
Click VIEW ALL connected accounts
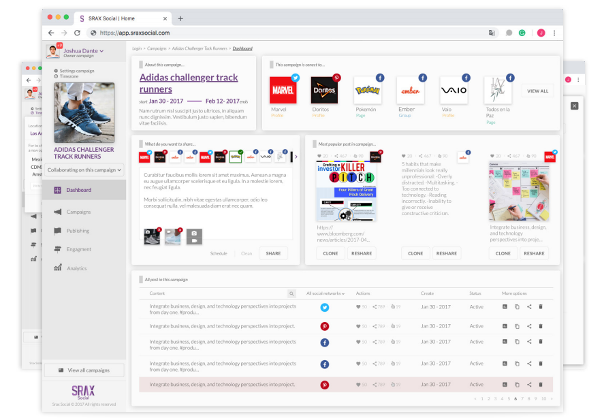point(537,91)
